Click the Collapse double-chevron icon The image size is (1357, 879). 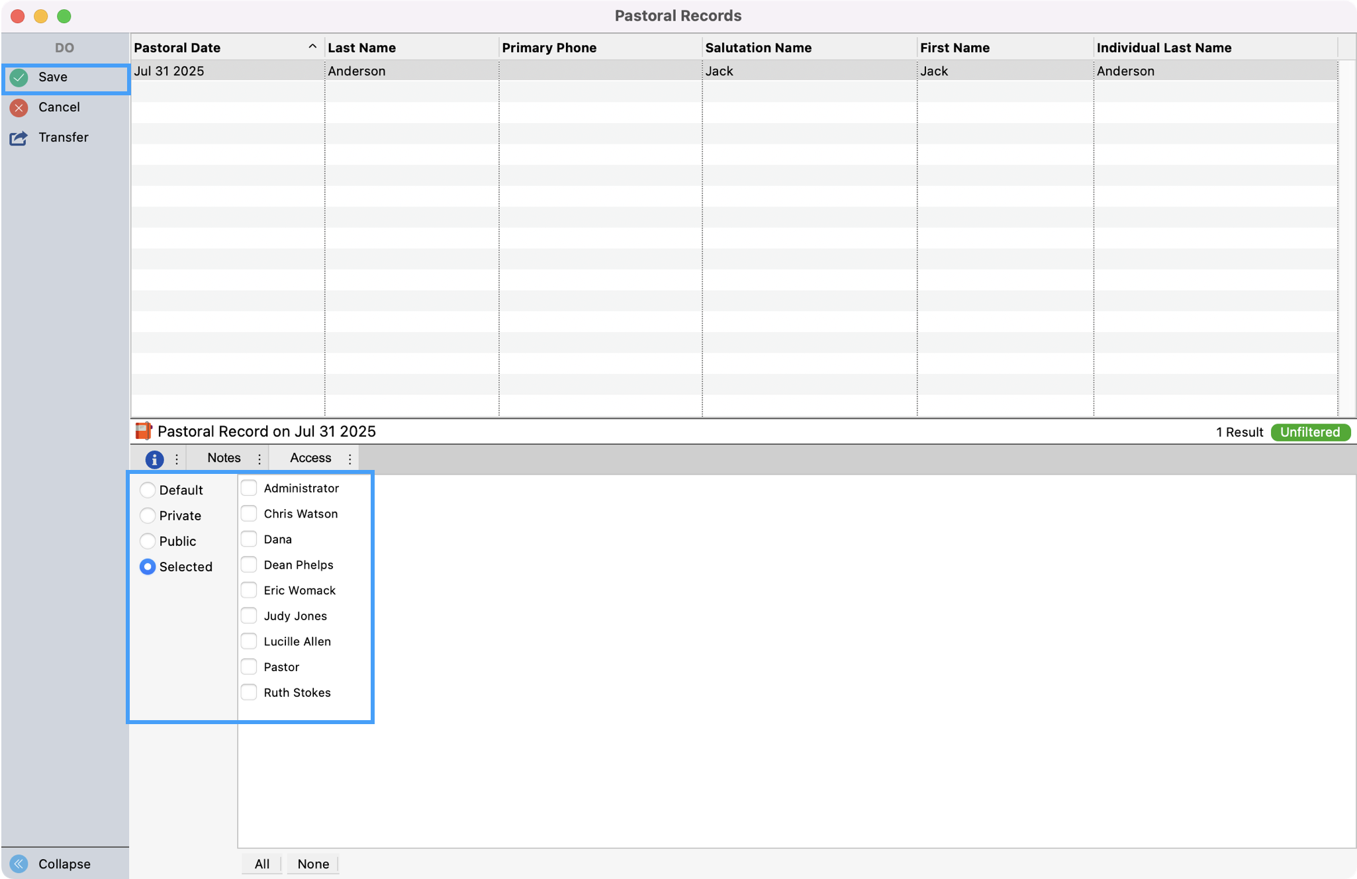tap(18, 863)
